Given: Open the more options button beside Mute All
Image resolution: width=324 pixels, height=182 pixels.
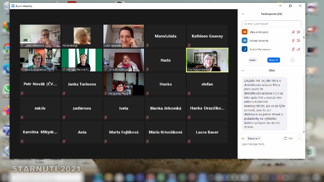Looking at the screenshot, I should pyautogui.click(x=292, y=60).
